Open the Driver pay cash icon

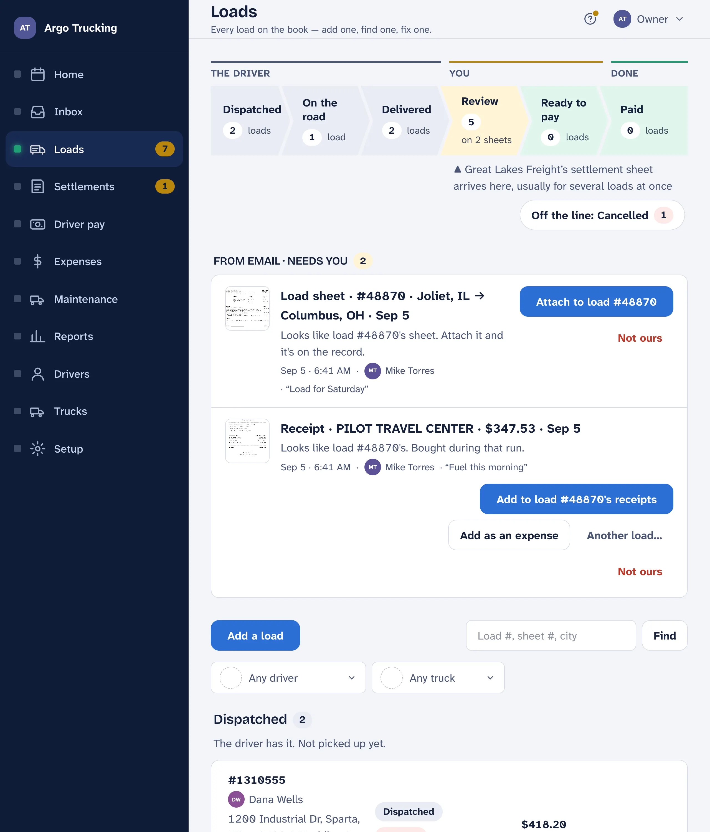coord(38,224)
